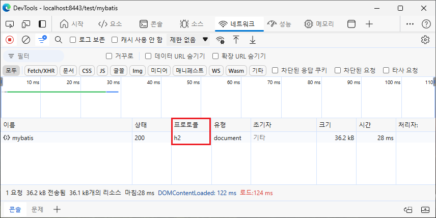Screen dimensions: 436x218
Task: Open the 성능 performance tab
Action: click(x=279, y=24)
